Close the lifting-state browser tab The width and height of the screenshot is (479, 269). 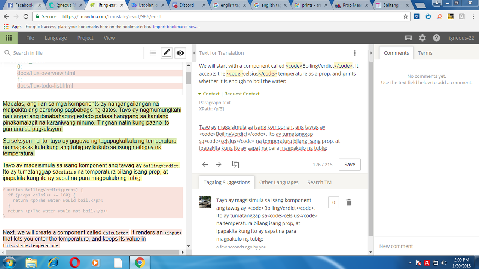pyautogui.click(x=122, y=5)
